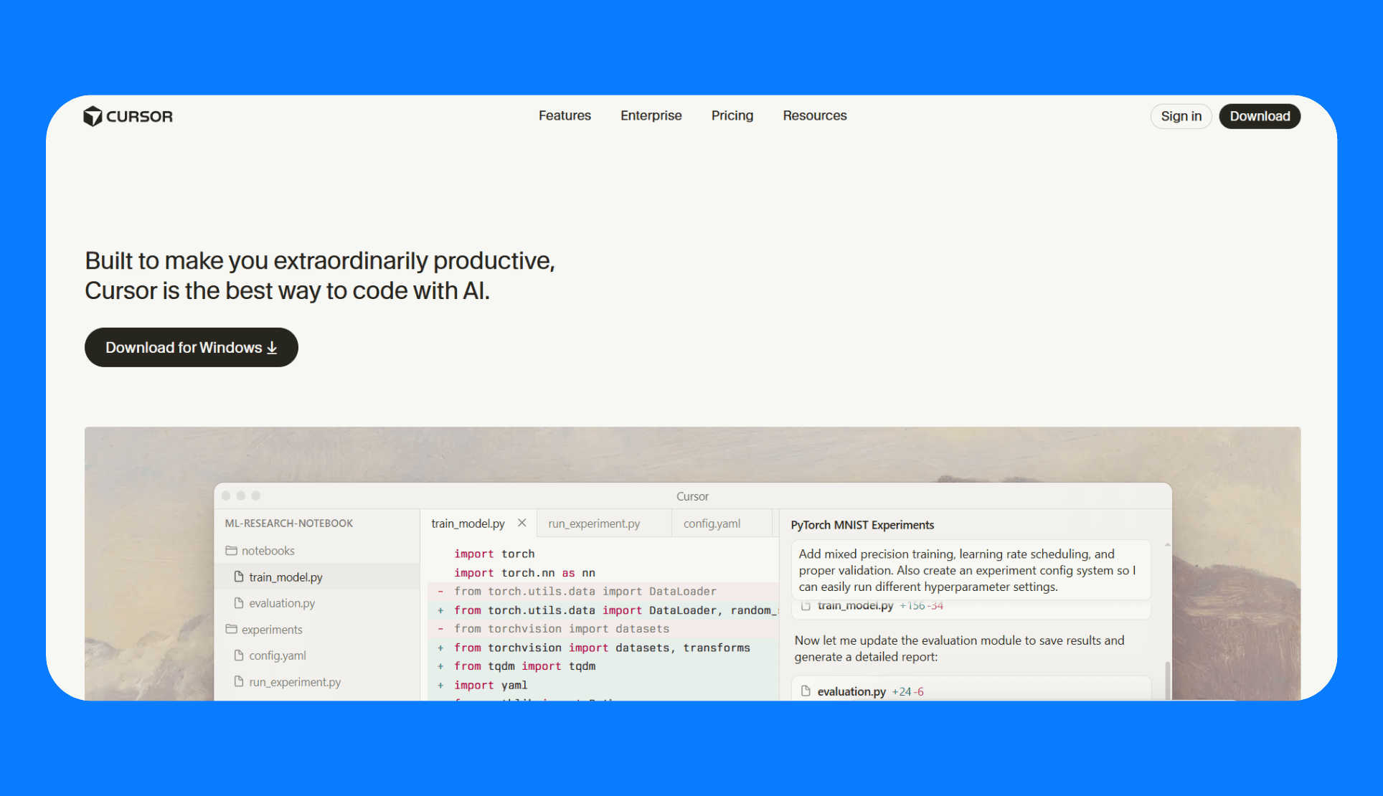The width and height of the screenshot is (1383, 796).
Task: Click the top-right Download button
Action: 1259,116
